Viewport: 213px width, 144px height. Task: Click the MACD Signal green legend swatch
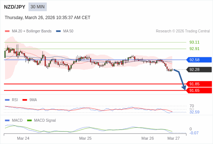pyautogui.click(x=29, y=121)
